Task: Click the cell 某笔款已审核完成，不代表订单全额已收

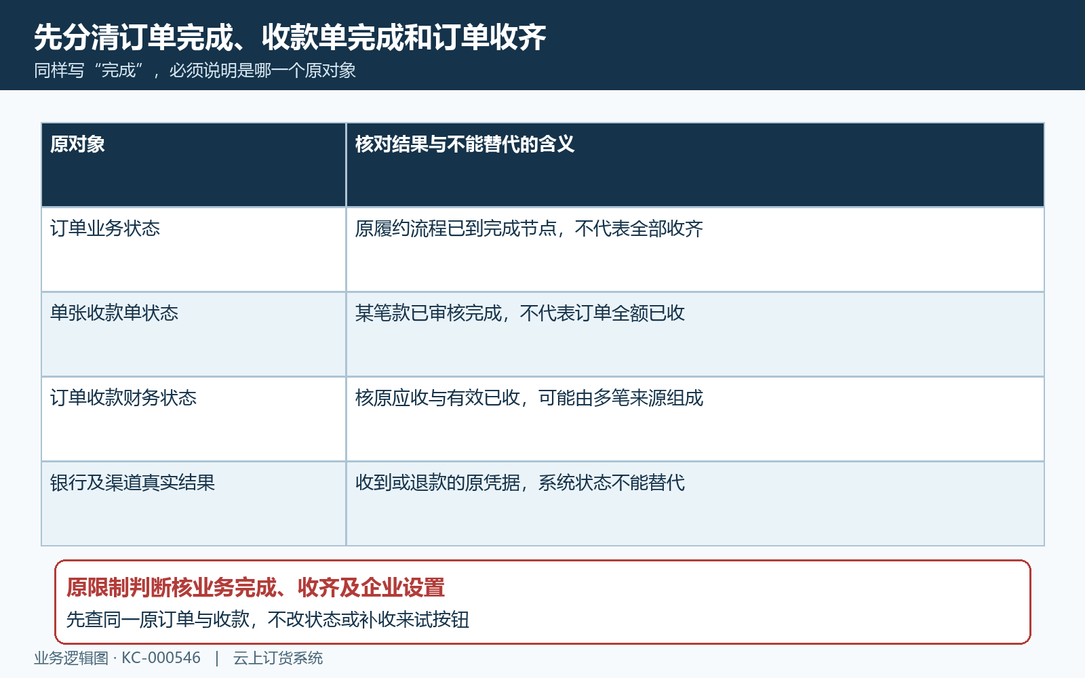Action: pyautogui.click(x=695, y=334)
